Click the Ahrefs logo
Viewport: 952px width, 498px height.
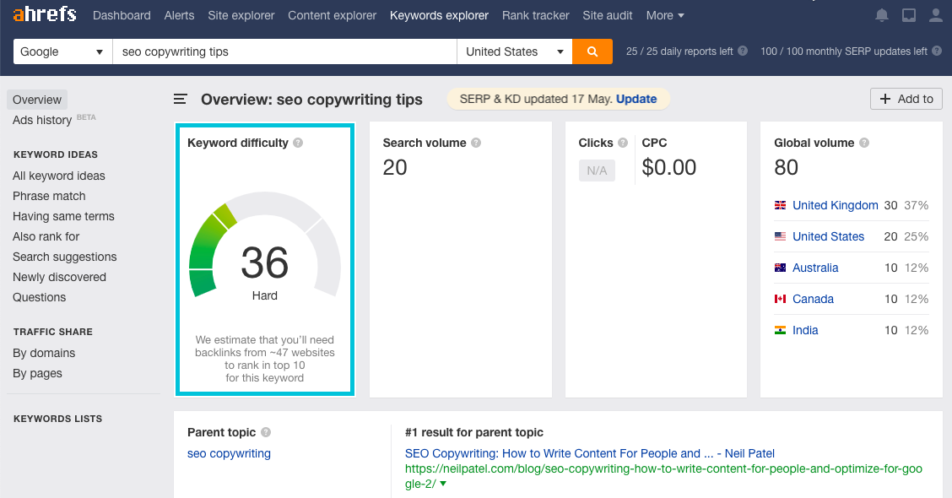pos(44,15)
